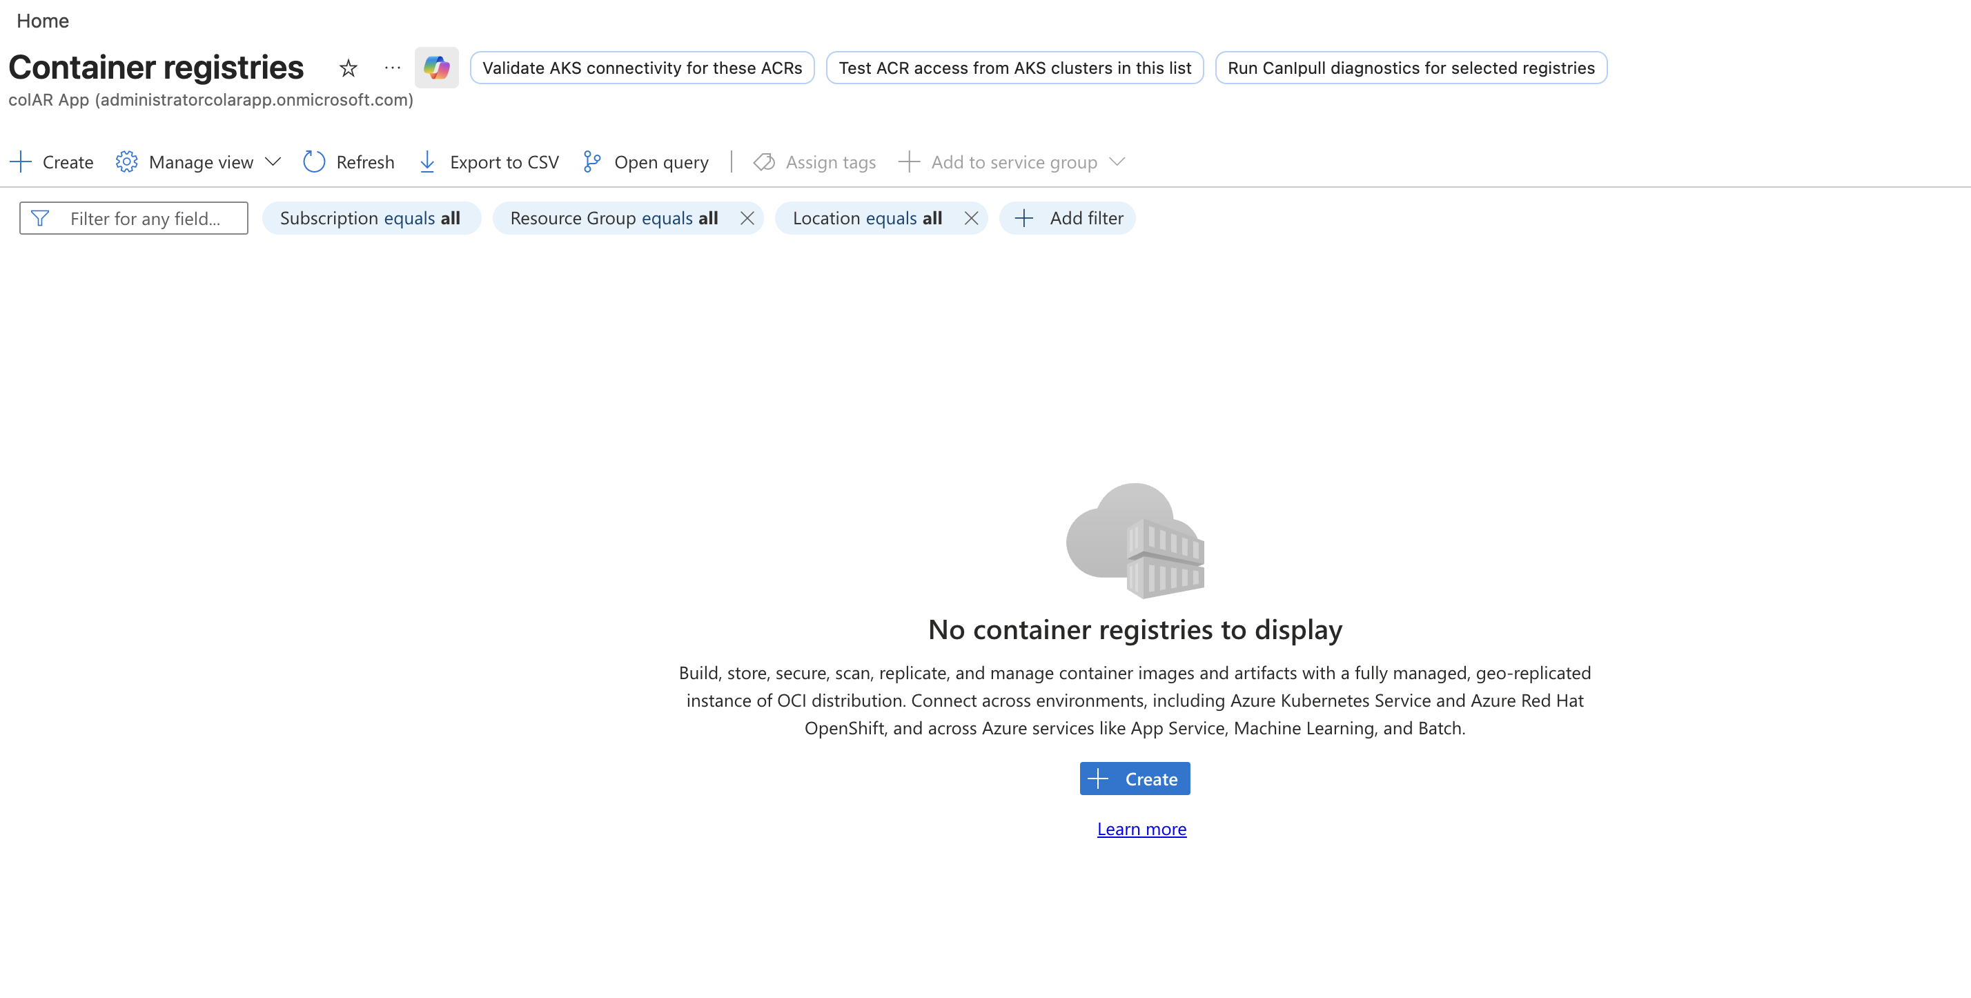Click the plus icon before Add to service group
This screenshot has height=998, width=1971.
pyautogui.click(x=908, y=162)
